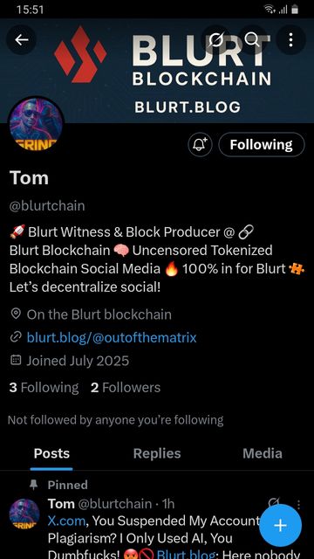Open Grok icon in profile header

(x=215, y=40)
